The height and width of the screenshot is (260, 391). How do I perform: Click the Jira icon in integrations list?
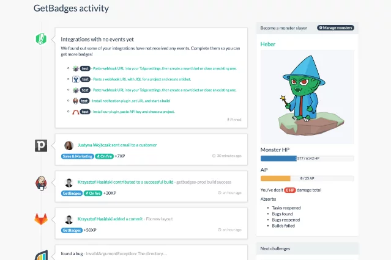click(x=75, y=79)
